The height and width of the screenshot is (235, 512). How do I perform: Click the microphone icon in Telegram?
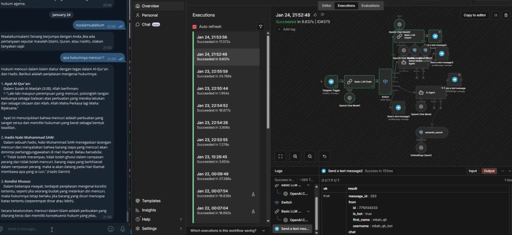pos(123,229)
